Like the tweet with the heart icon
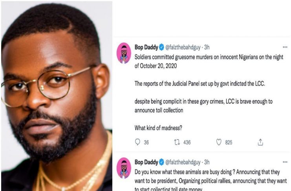 [x=219, y=142]
